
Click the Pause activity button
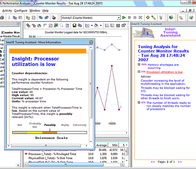click(135, 18)
